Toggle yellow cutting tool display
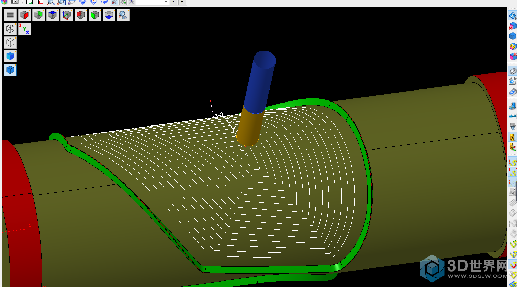 point(513,137)
